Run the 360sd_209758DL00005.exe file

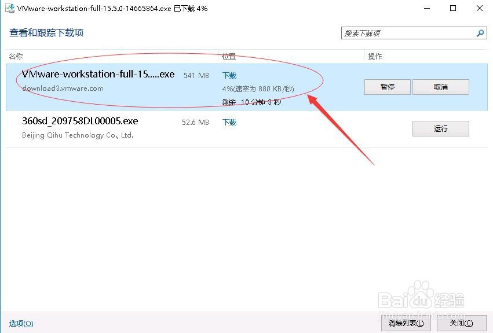tap(440, 128)
